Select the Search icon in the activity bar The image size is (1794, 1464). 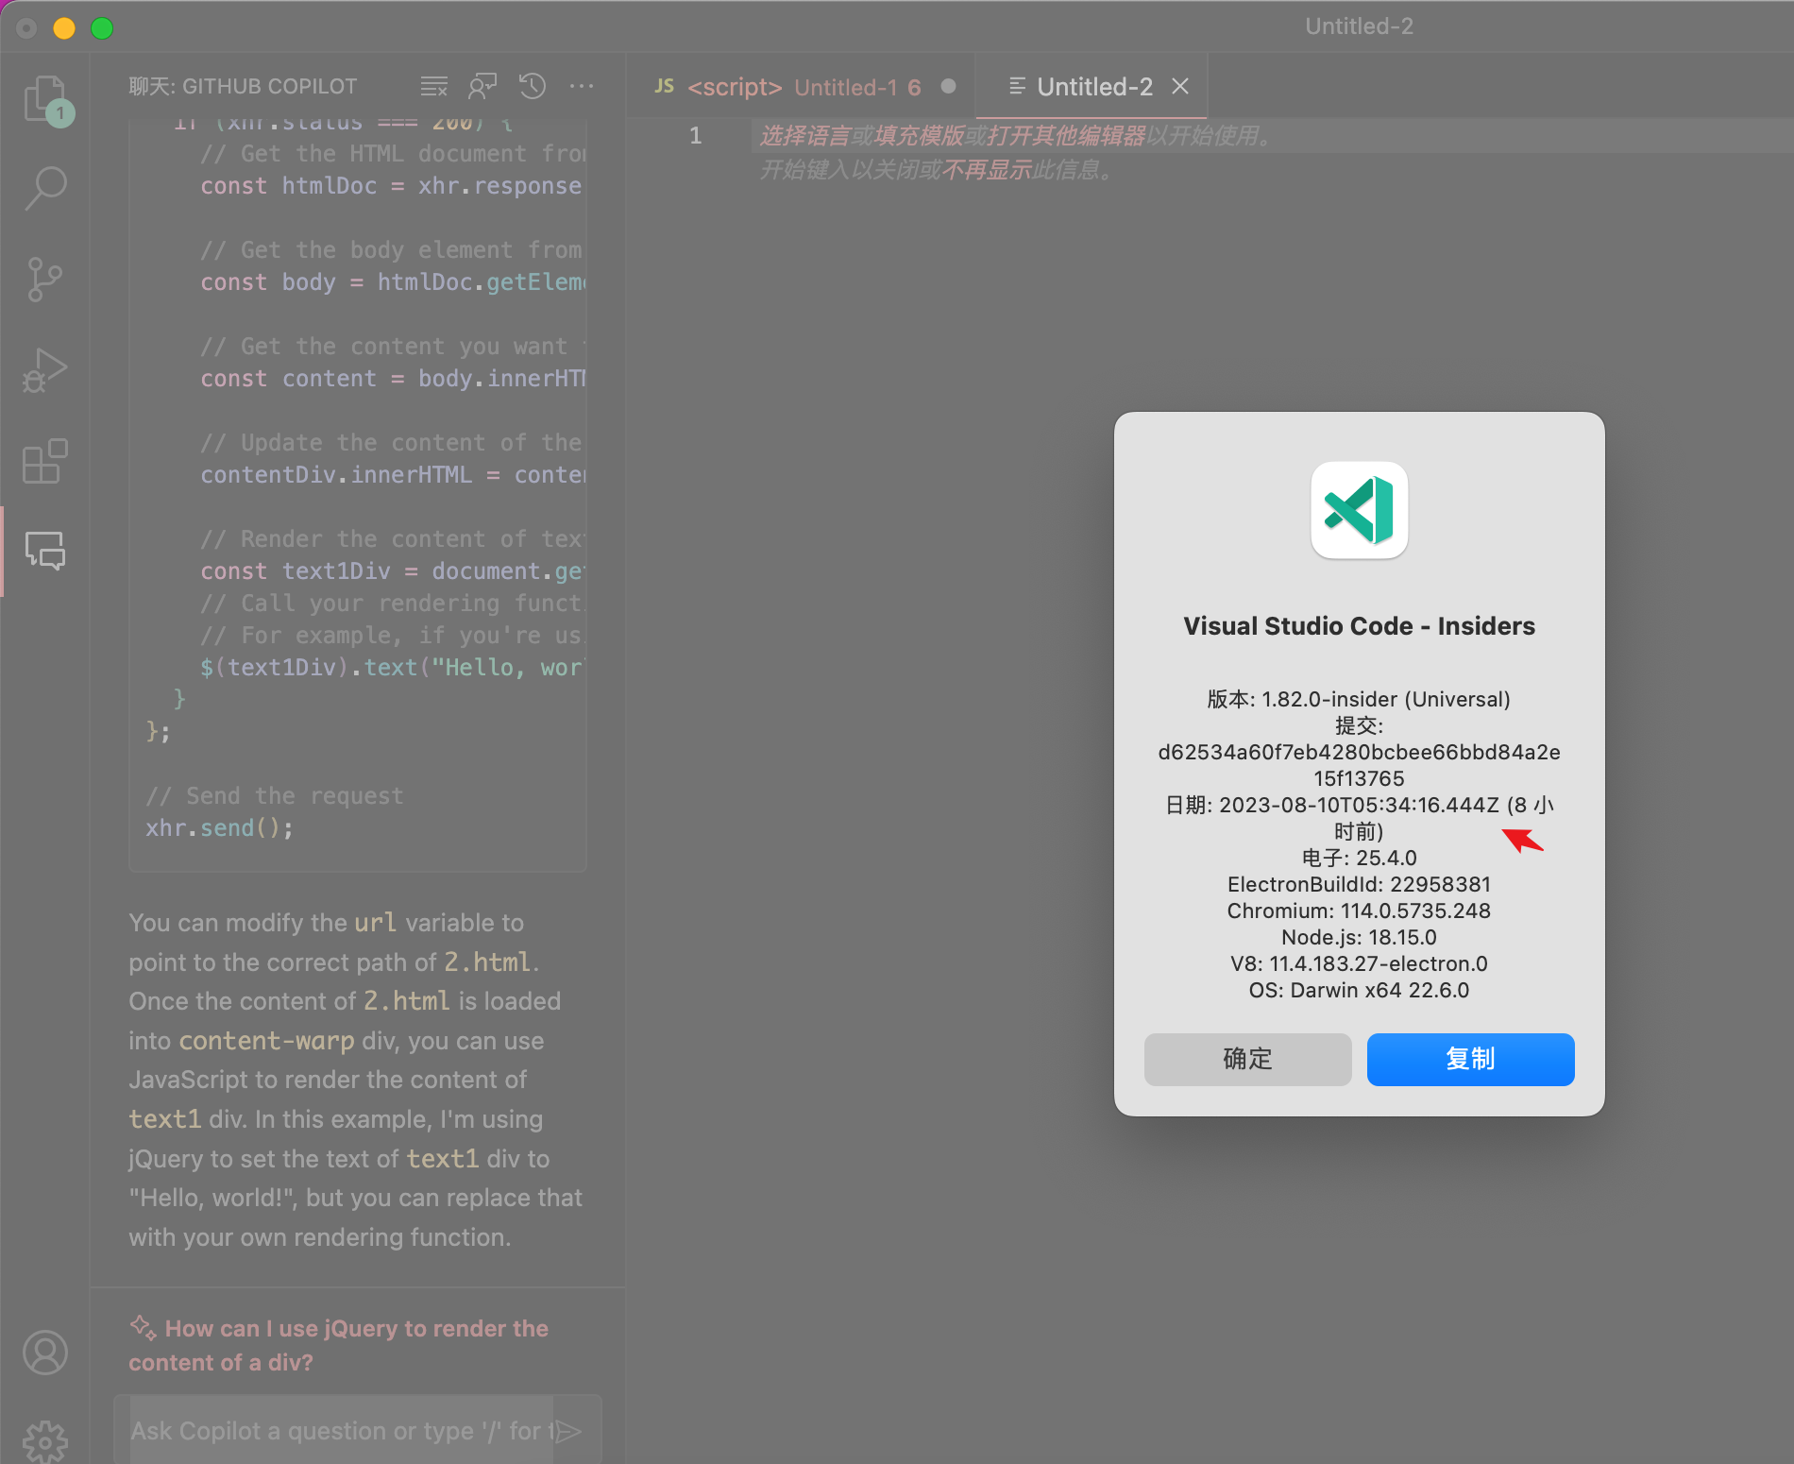[44, 188]
